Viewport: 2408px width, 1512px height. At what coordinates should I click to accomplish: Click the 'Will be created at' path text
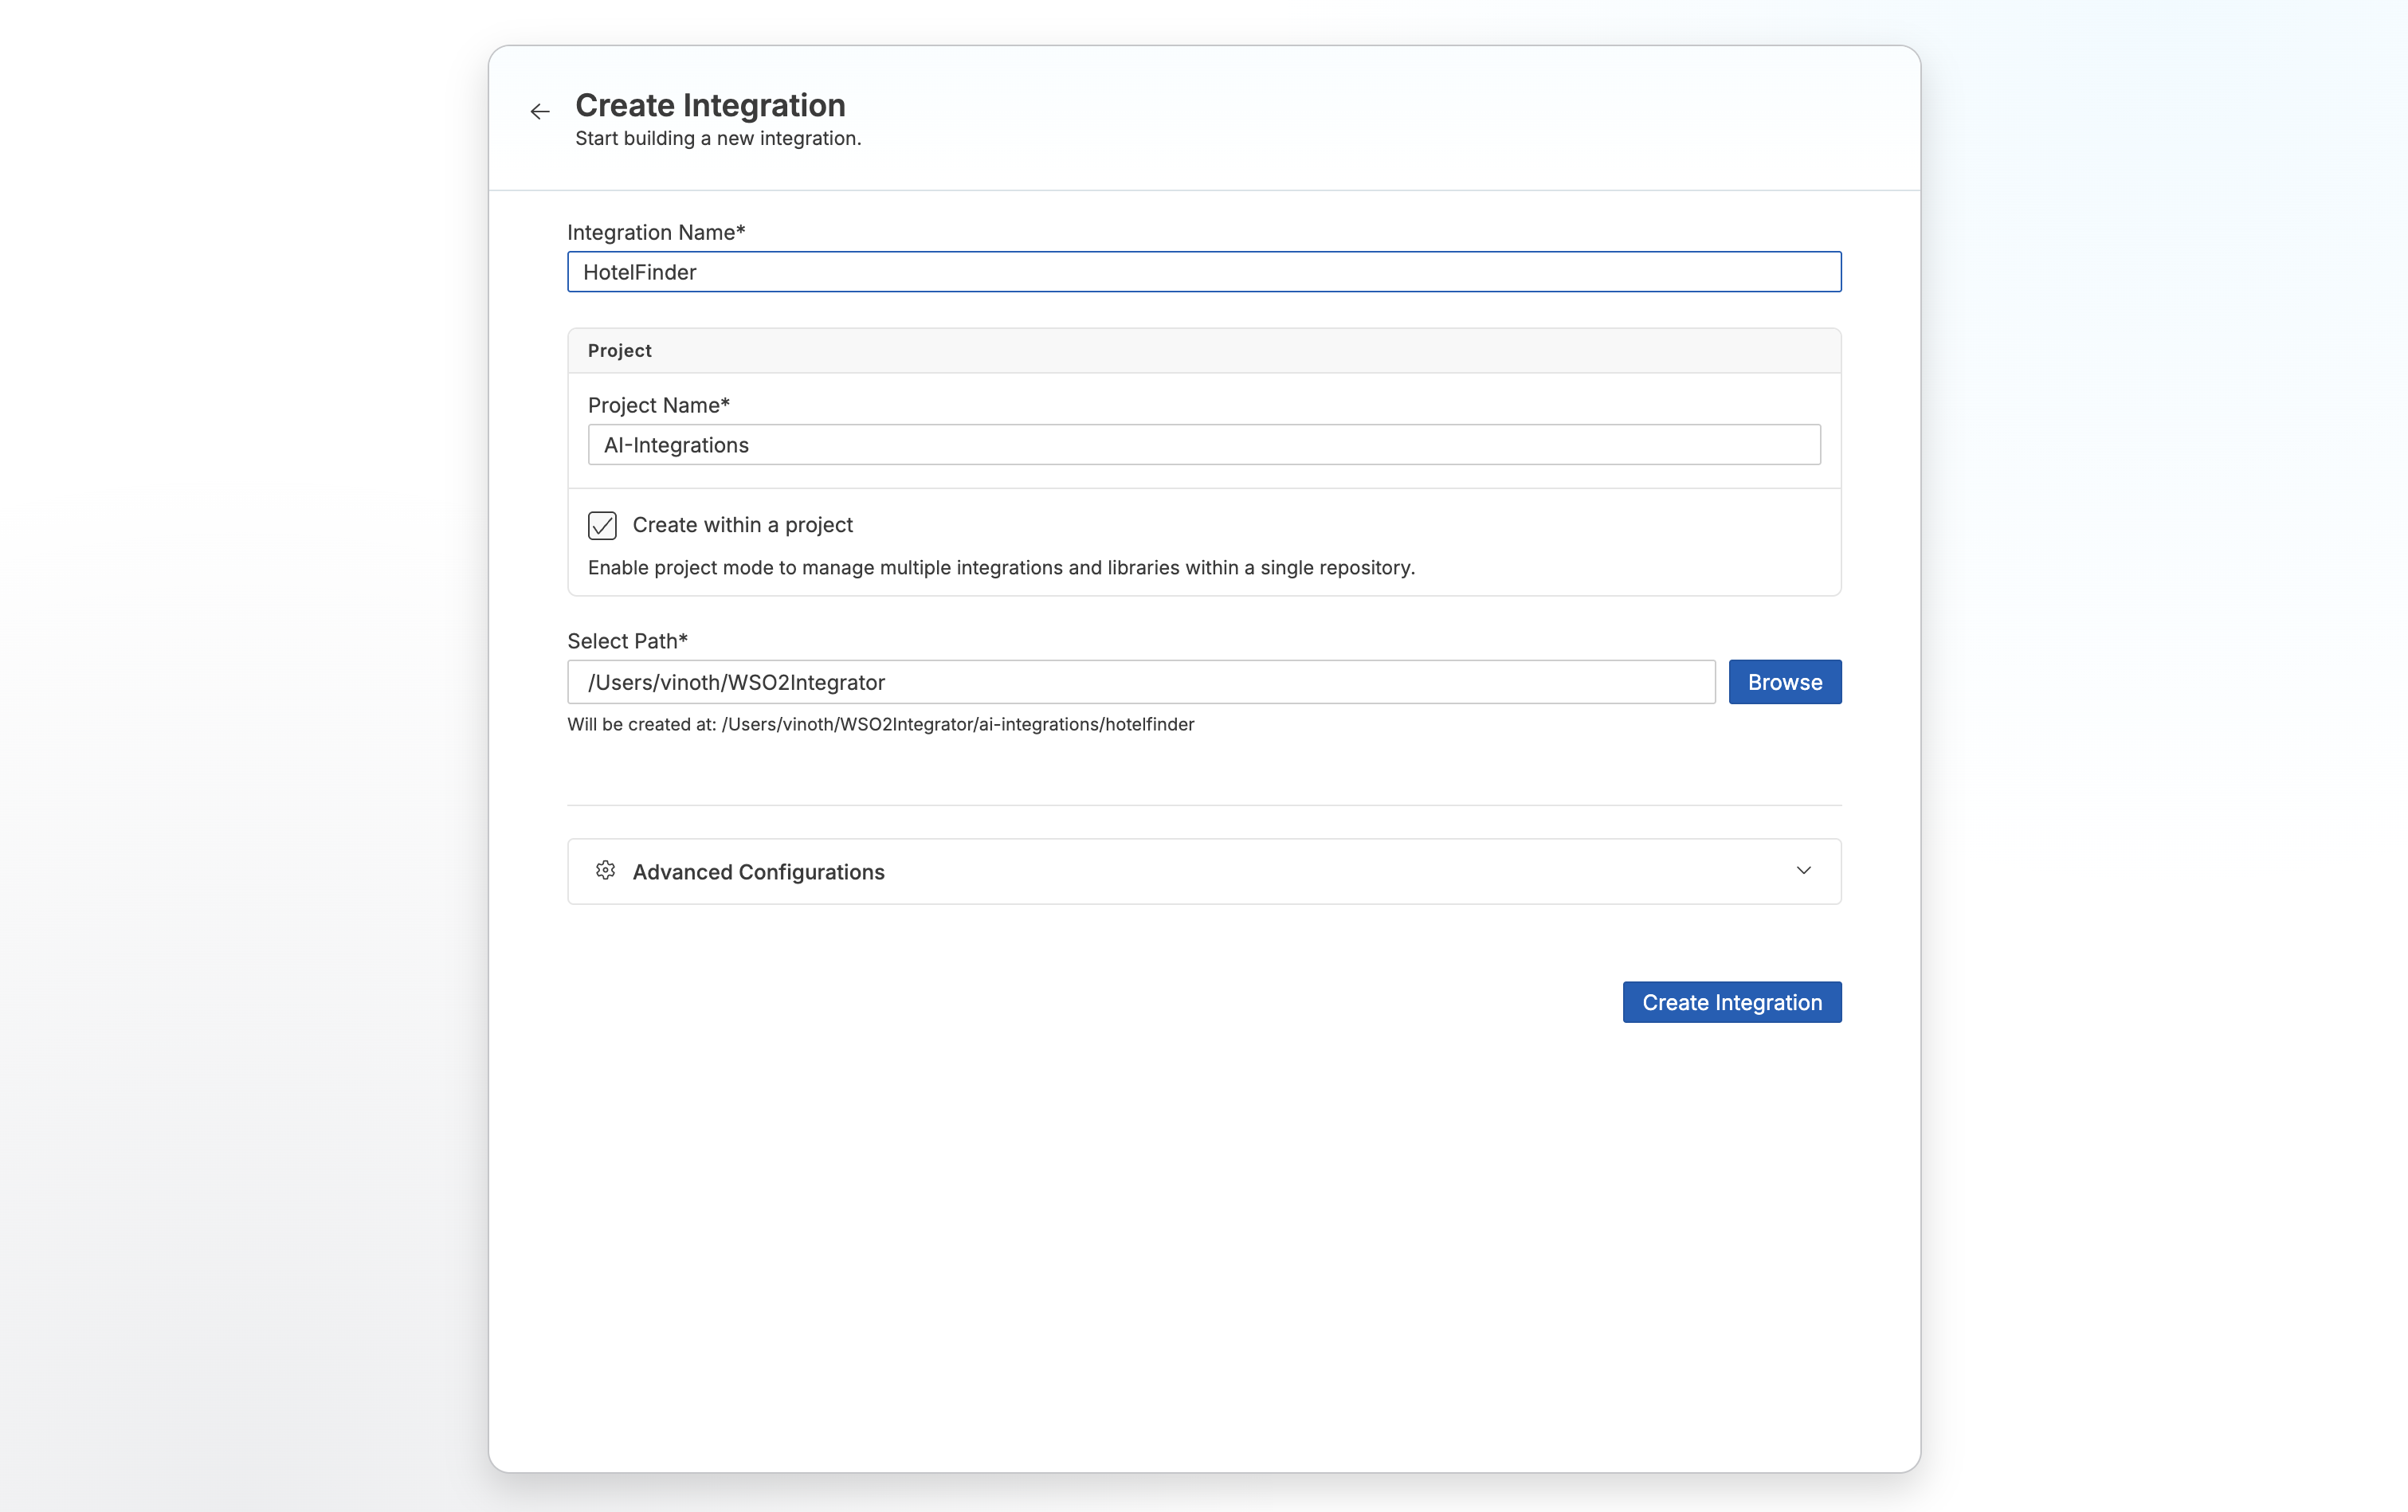coord(880,724)
